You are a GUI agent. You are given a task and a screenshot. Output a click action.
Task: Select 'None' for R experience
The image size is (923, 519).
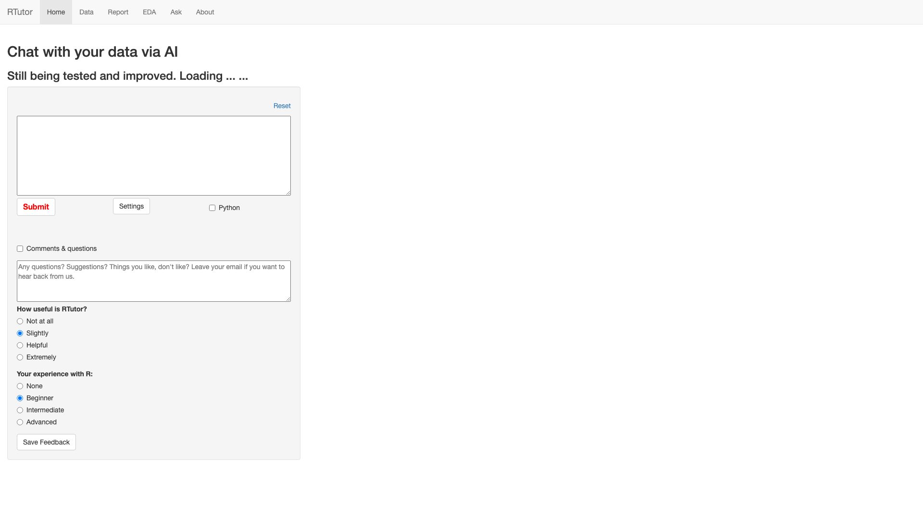coord(20,386)
